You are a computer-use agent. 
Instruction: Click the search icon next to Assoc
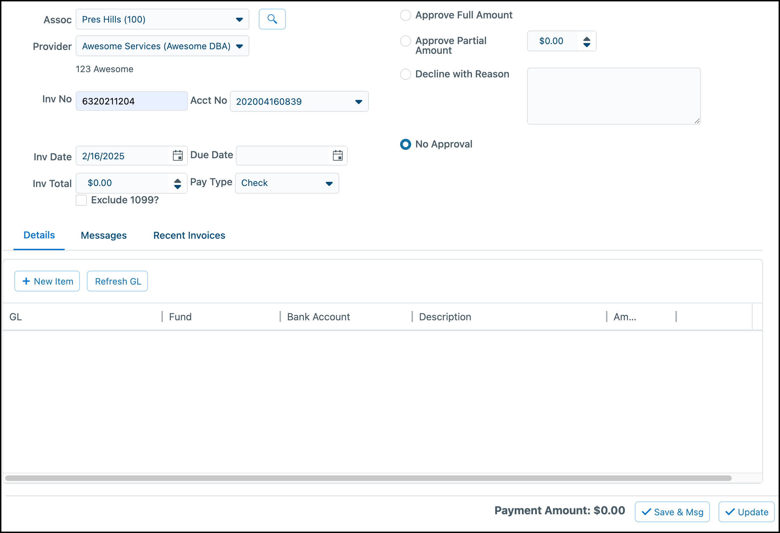coord(272,19)
